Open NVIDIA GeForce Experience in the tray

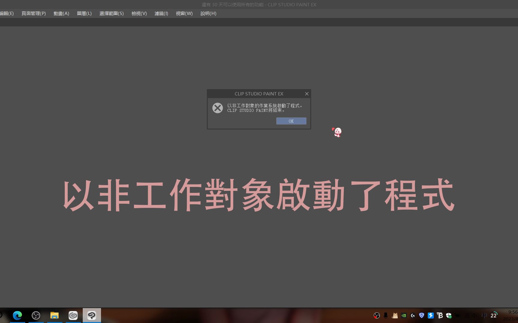pyautogui.click(x=403, y=316)
